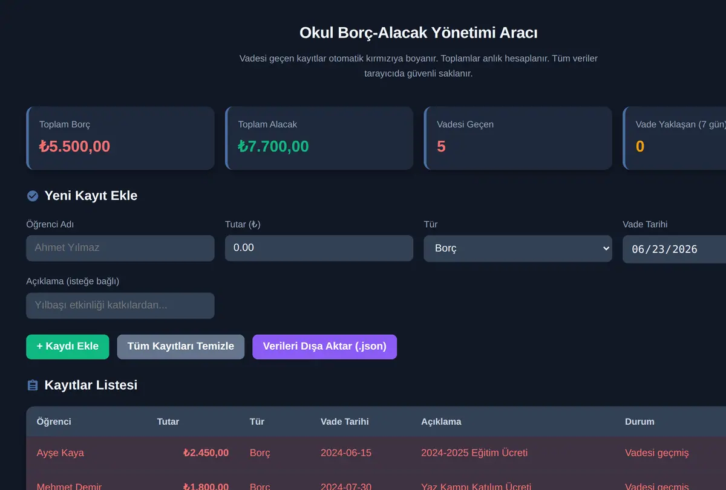The width and height of the screenshot is (726, 490).
Task: Click the Kayıtlar Listesi heading
Action: click(91, 385)
